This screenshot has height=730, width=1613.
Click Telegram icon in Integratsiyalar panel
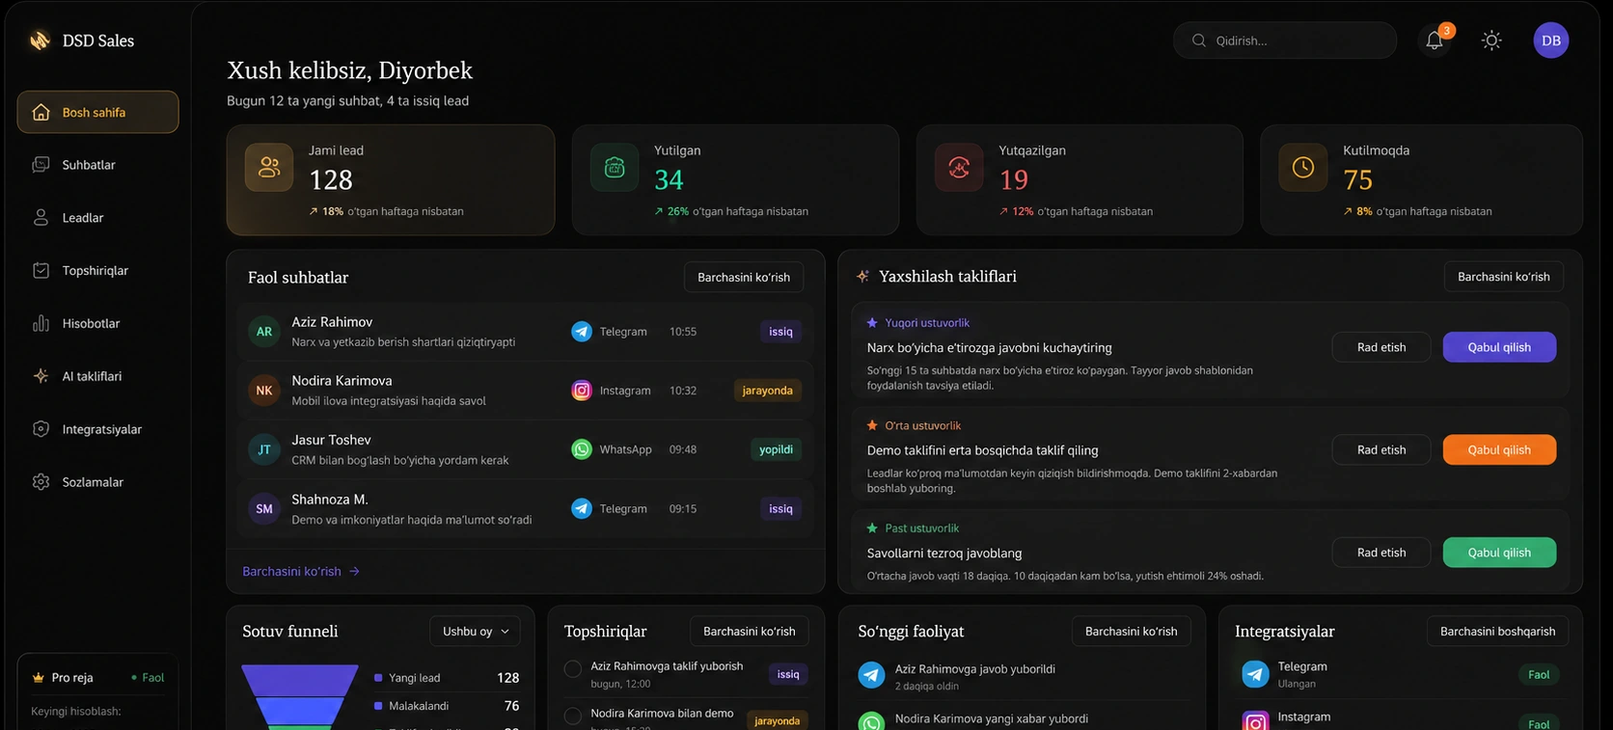(1255, 674)
